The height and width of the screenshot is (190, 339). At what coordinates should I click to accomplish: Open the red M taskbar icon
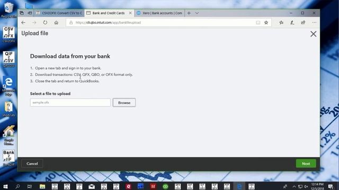coord(153,186)
